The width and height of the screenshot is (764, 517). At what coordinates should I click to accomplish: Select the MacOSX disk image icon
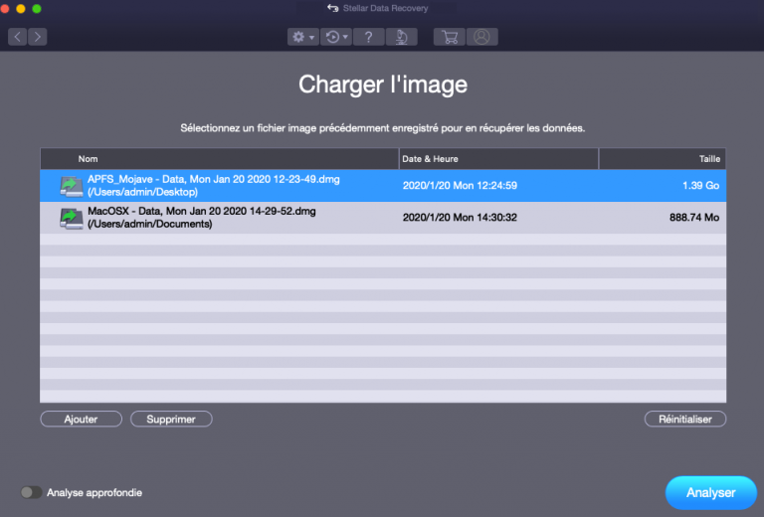[x=72, y=218]
